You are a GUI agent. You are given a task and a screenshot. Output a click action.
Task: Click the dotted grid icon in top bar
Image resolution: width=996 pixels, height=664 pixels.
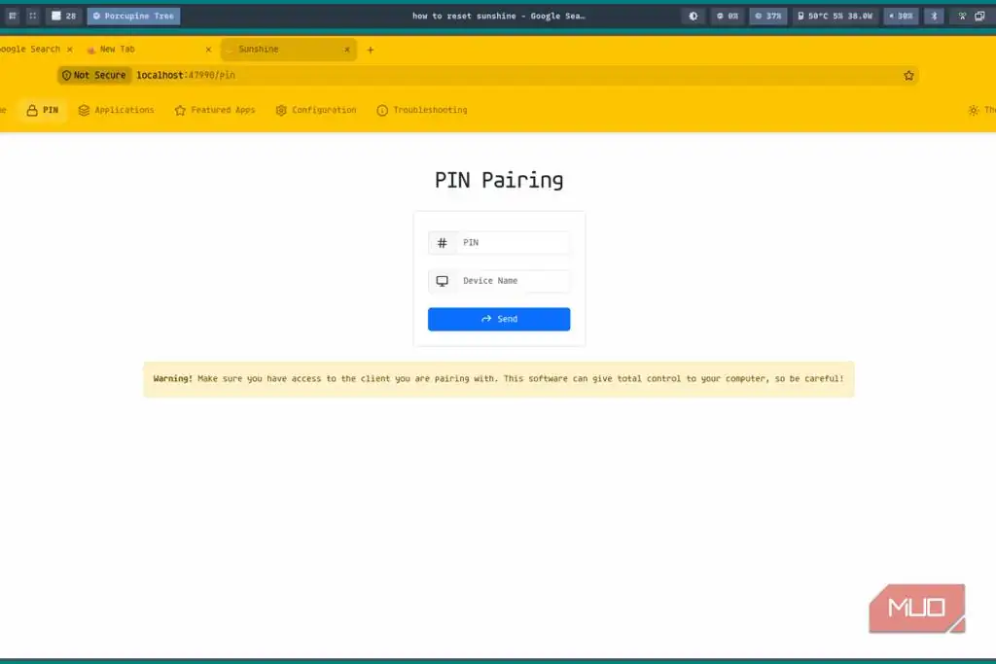[x=33, y=16]
